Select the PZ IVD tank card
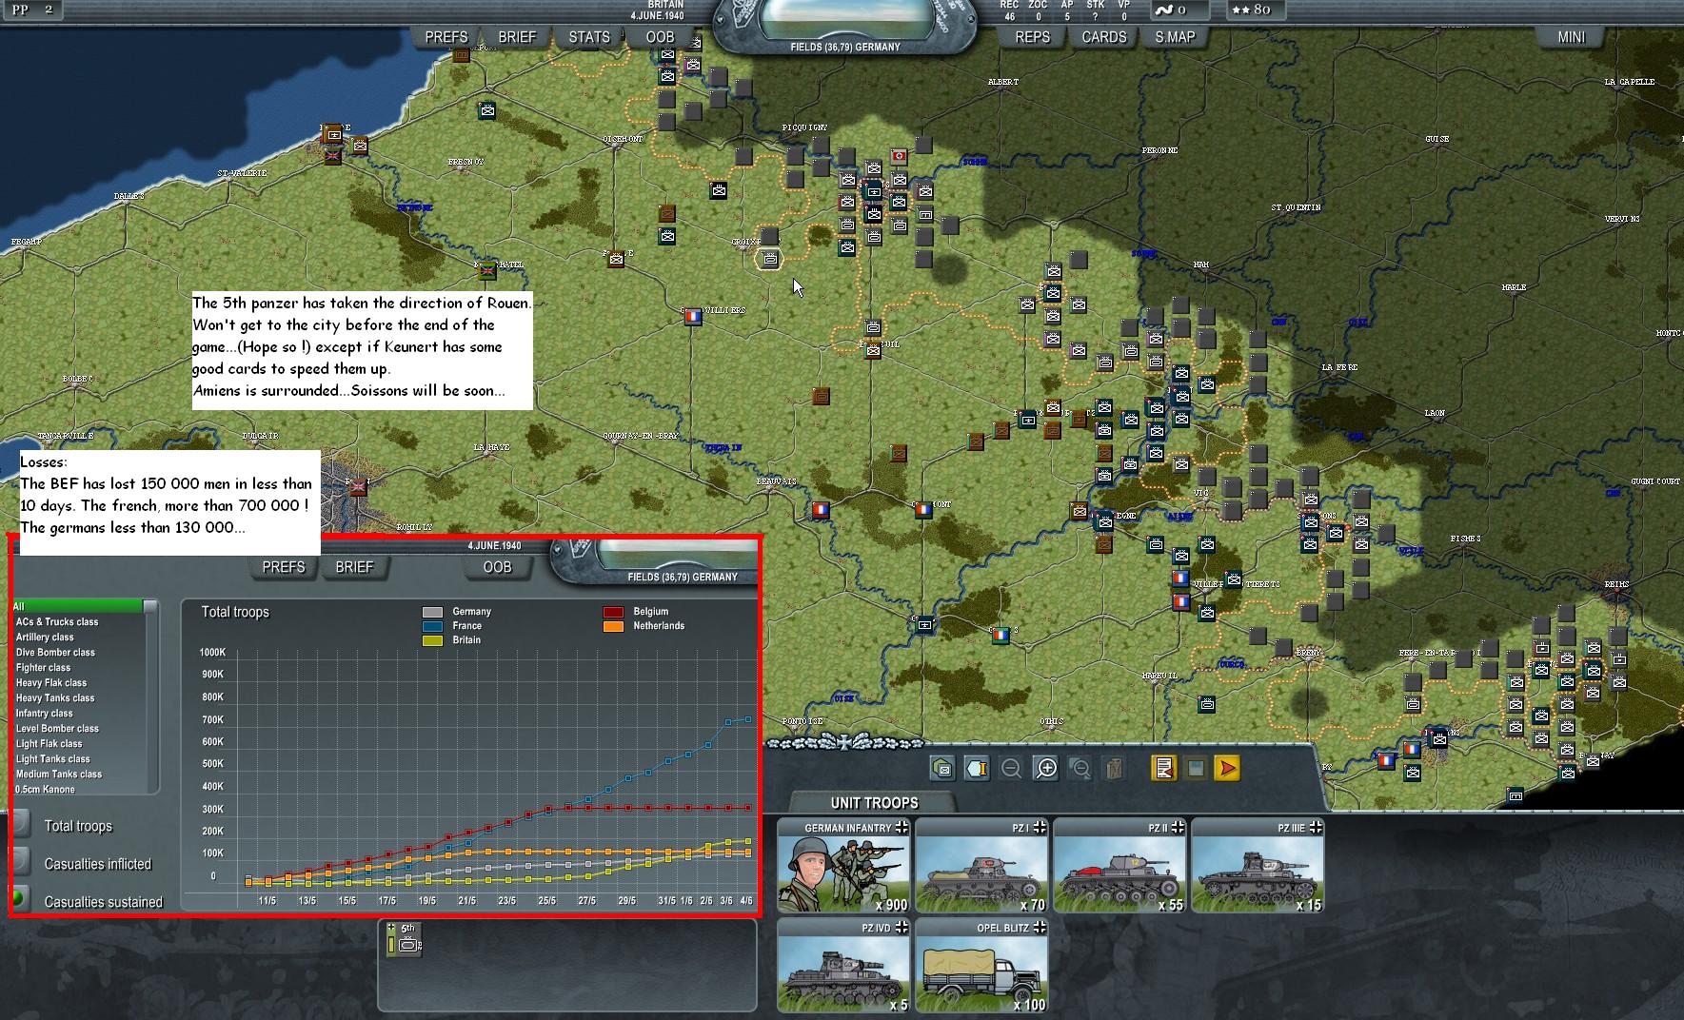The width and height of the screenshot is (1684, 1020). 843,966
